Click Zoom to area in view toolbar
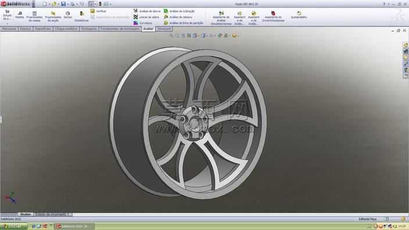 177,35
